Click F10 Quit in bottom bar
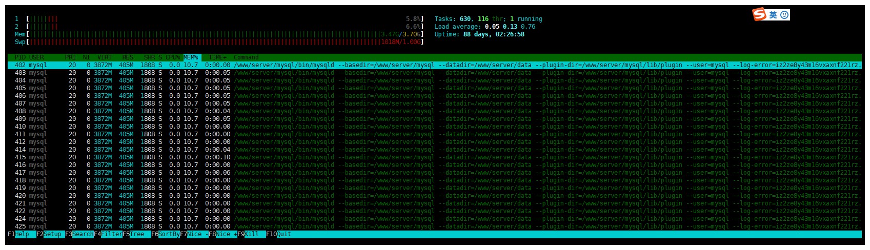Screen dimensions: 870x250 coord(279,234)
